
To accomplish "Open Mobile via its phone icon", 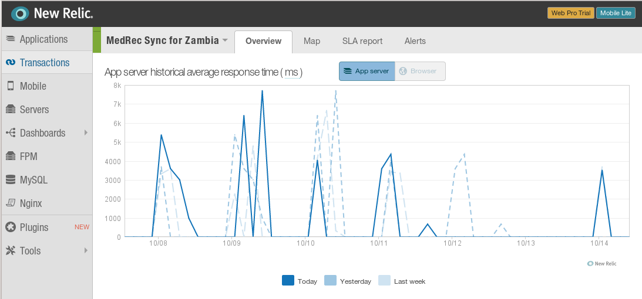I will (x=11, y=86).
